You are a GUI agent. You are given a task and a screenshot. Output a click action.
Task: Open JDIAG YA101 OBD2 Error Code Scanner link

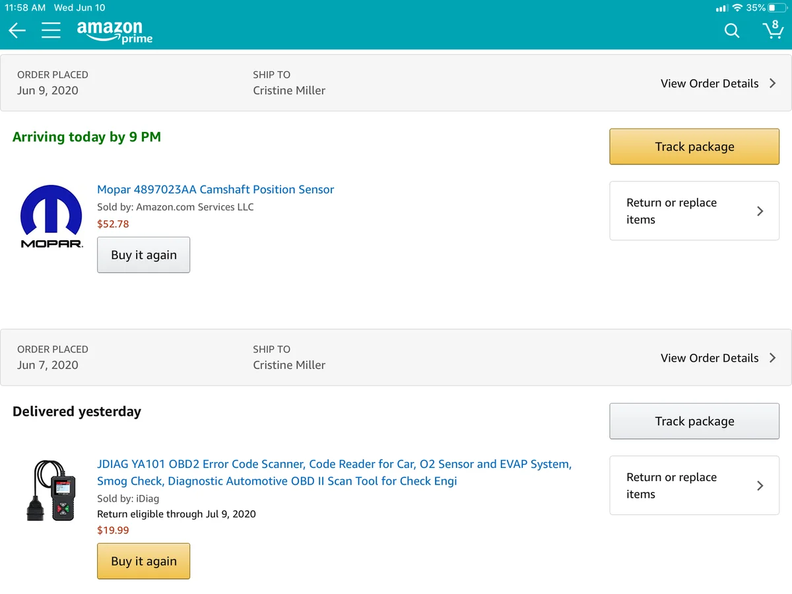pos(334,473)
